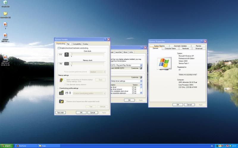Click OK in System tweaks dialog
This screenshot has height=148, width=238.
[x=81, y=113]
